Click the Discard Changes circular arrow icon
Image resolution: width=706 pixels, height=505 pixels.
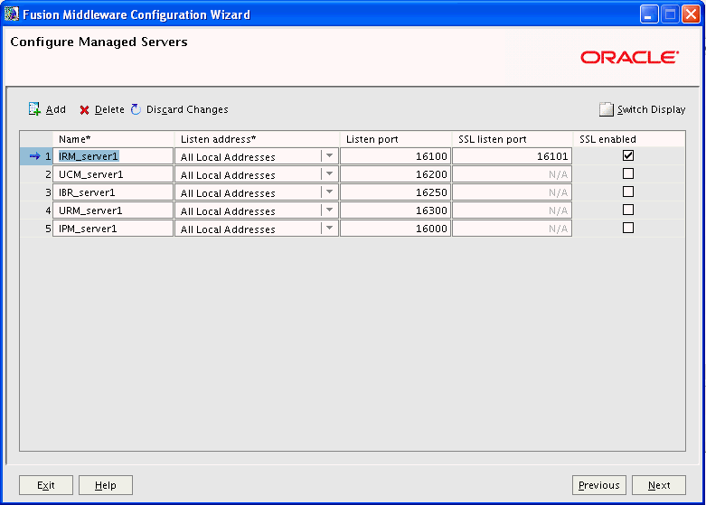136,109
